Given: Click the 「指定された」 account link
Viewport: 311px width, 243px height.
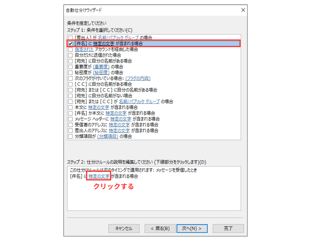Looking at the screenshot, I should tap(84, 49).
